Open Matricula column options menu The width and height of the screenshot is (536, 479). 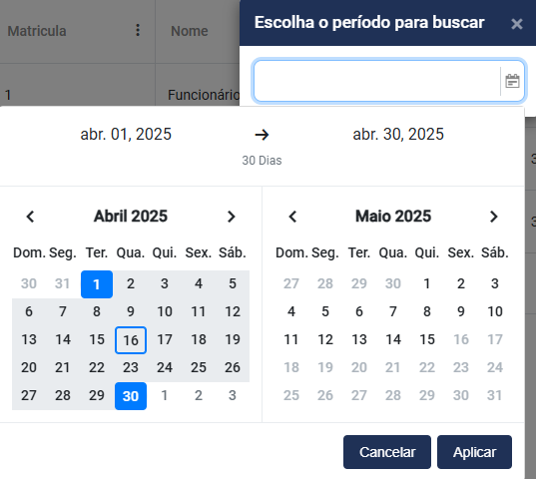[138, 30]
